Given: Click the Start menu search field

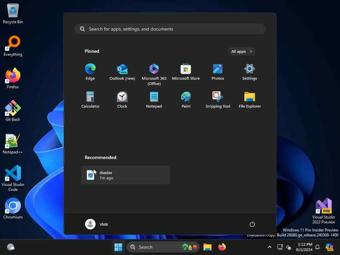Looking at the screenshot, I should pyautogui.click(x=170, y=29).
